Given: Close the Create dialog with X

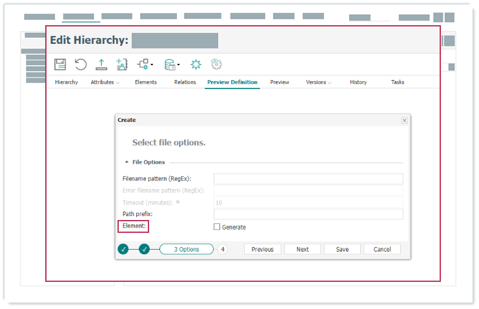Looking at the screenshot, I should (x=405, y=120).
